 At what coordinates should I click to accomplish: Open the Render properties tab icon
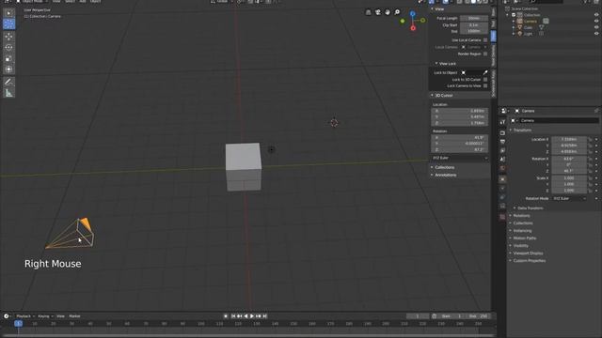pyautogui.click(x=502, y=132)
